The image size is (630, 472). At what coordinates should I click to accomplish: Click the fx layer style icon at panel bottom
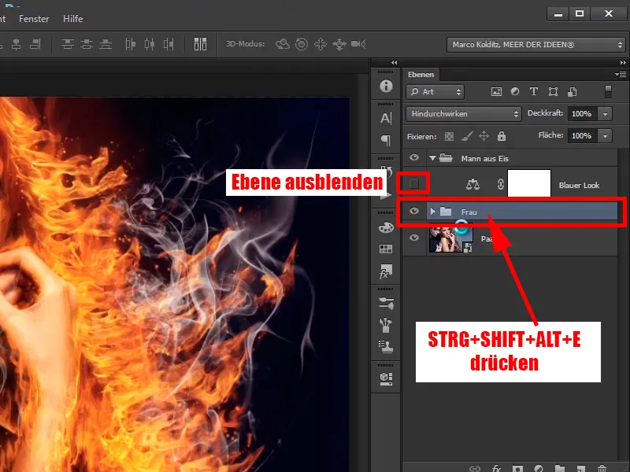(x=496, y=468)
